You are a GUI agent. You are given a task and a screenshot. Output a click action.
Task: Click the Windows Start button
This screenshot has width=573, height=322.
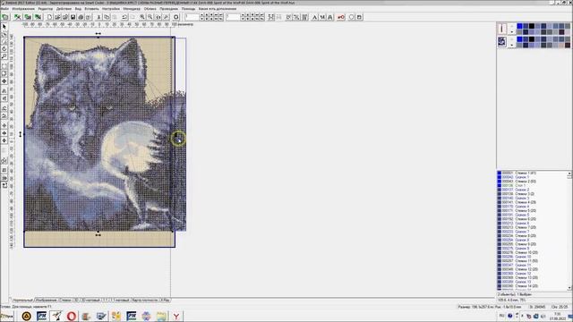click(7, 316)
